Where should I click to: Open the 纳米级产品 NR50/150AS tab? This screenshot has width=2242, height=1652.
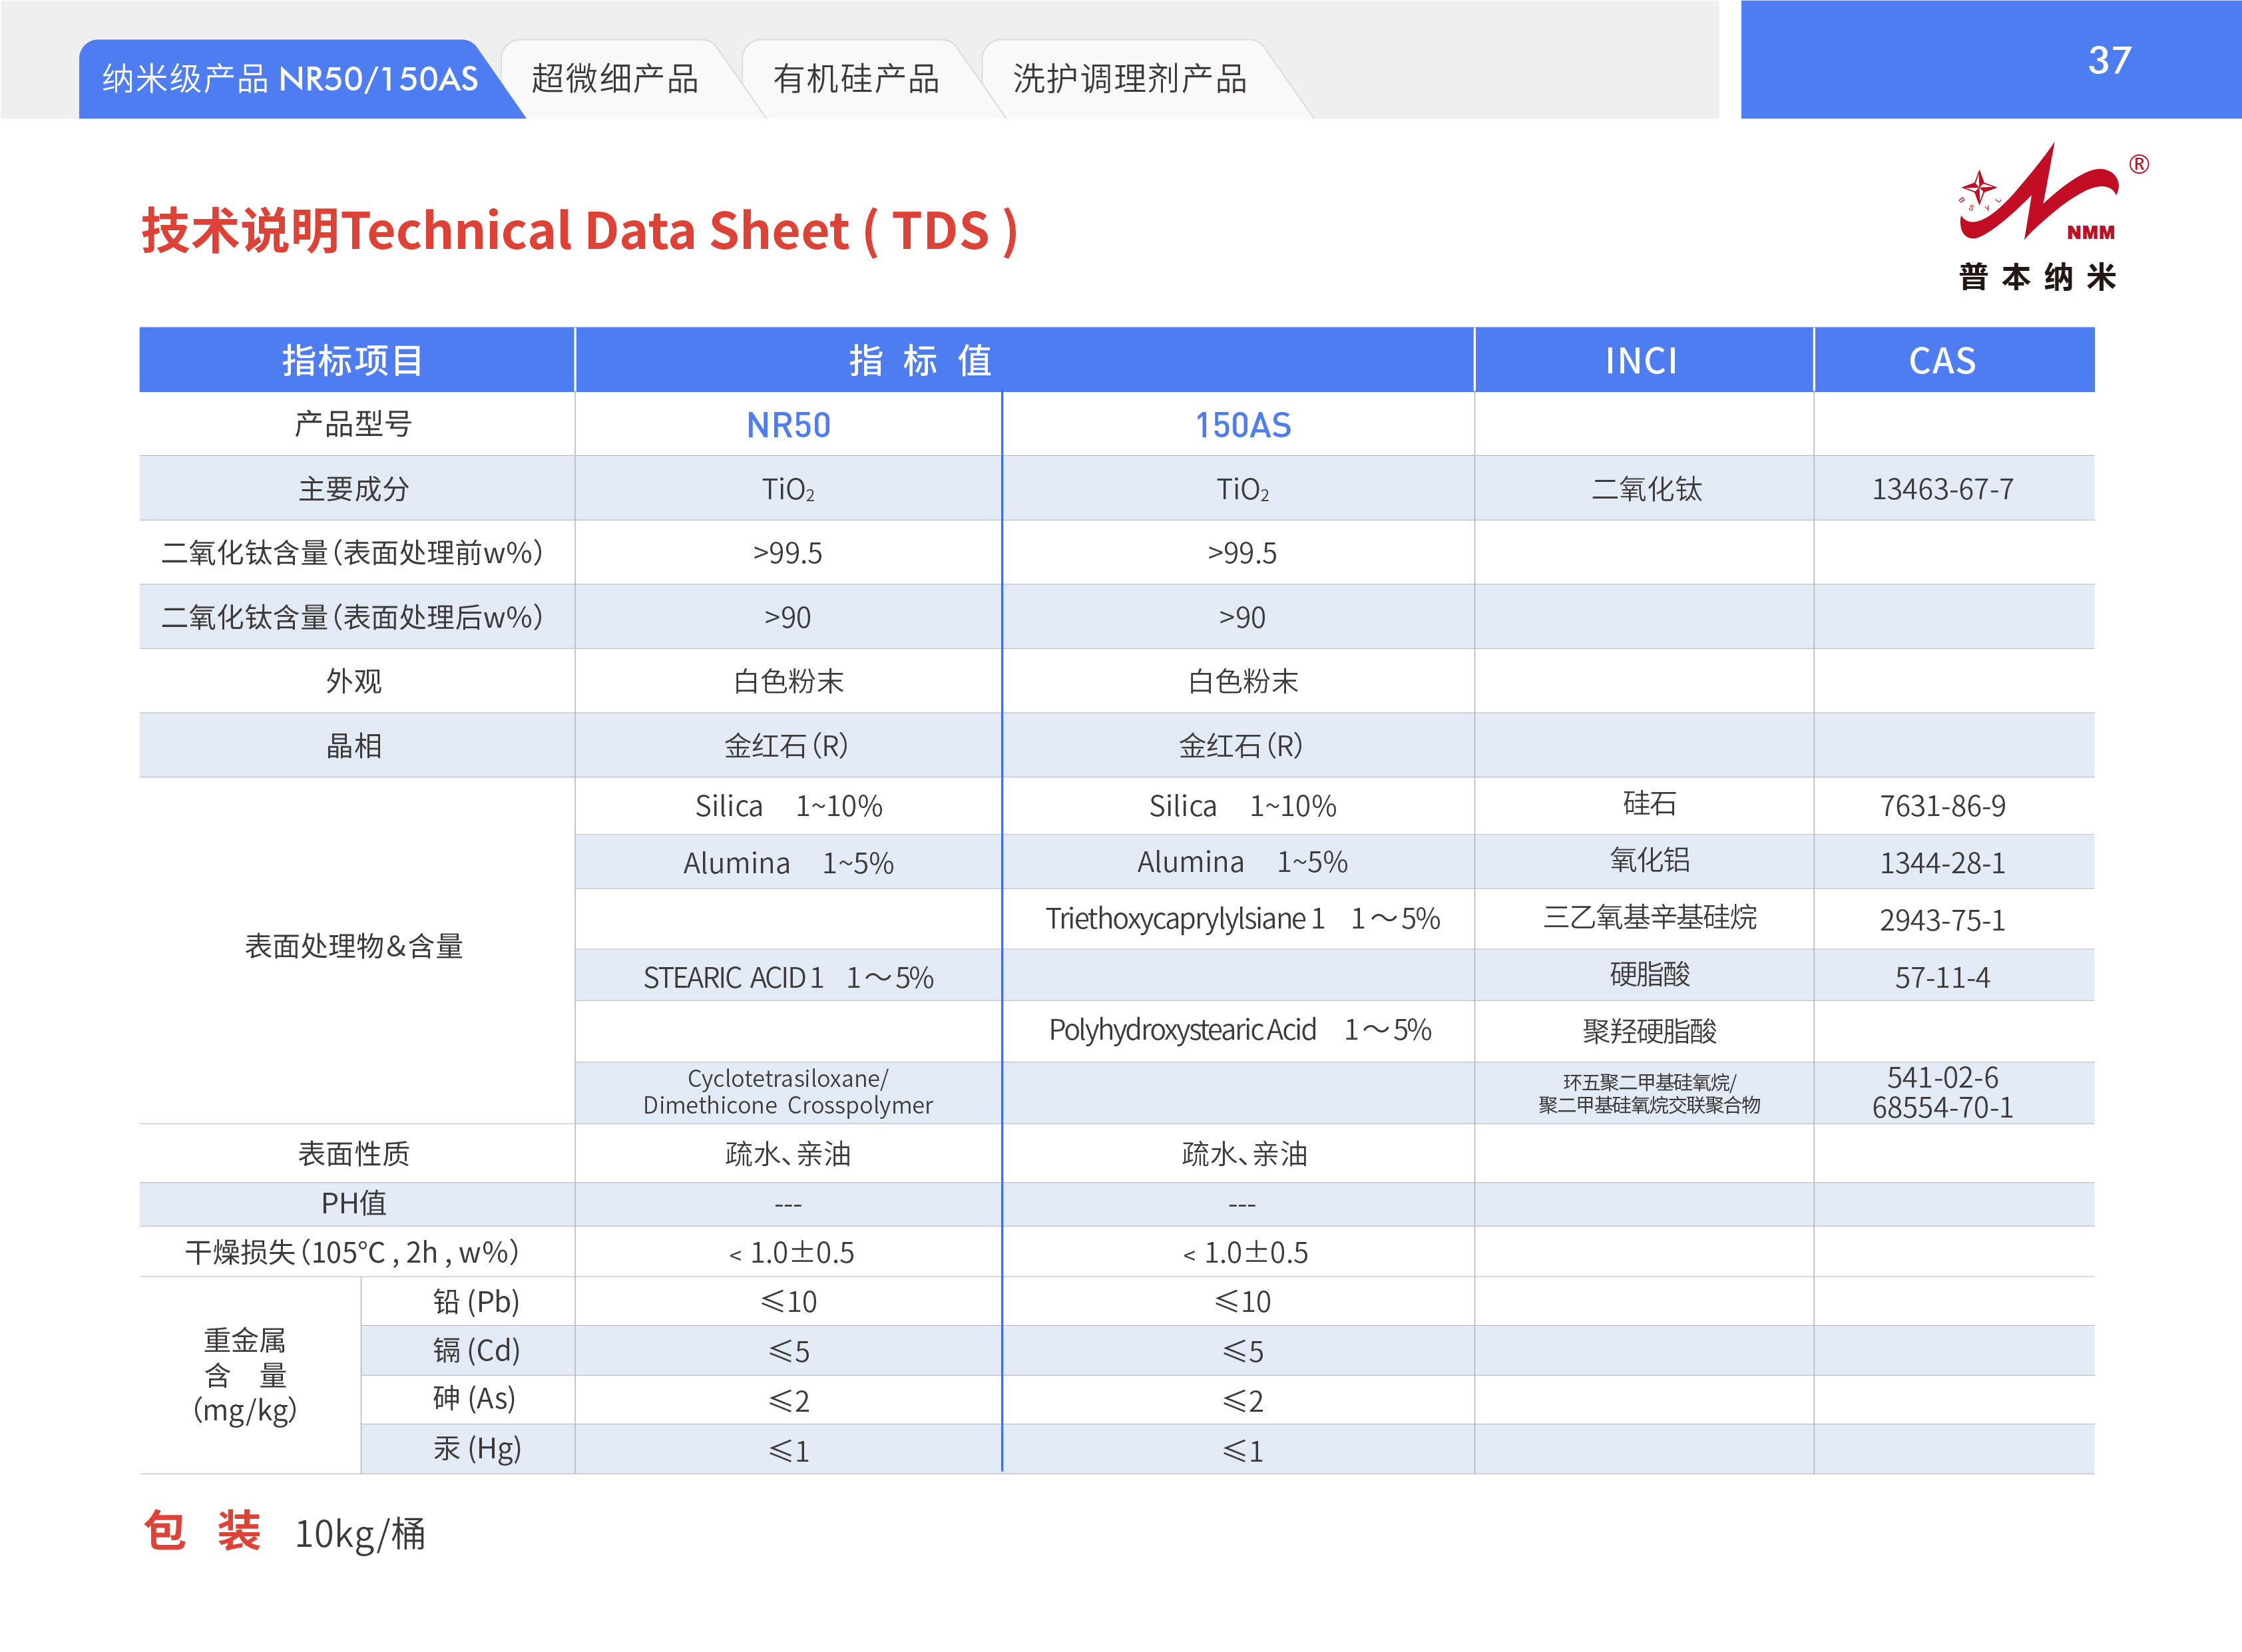pos(290,79)
